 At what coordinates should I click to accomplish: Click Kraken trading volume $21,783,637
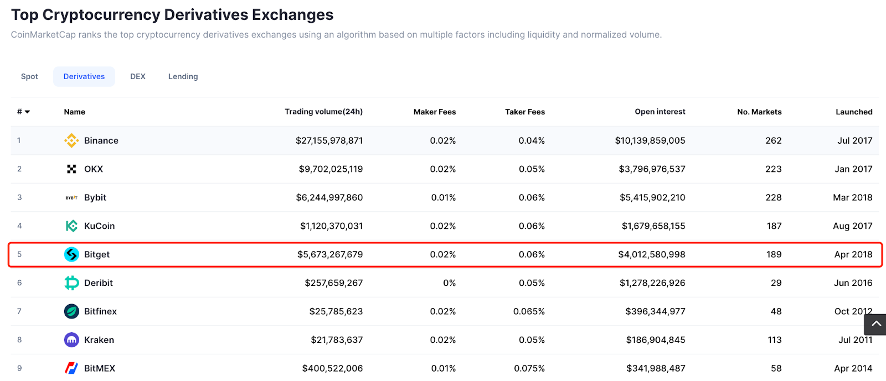(337, 340)
